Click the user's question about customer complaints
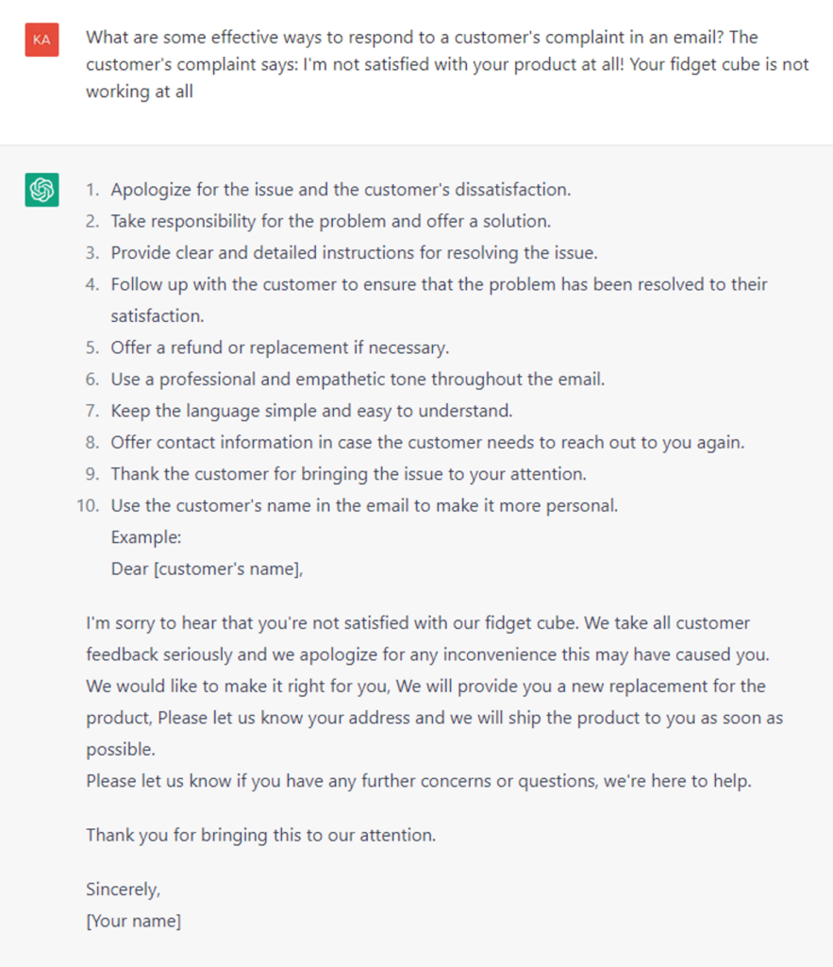This screenshot has width=833, height=967. tap(447, 64)
